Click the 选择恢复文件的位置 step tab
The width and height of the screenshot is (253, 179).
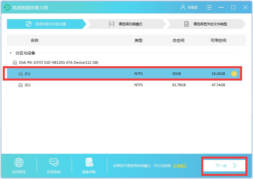[x=46, y=24]
